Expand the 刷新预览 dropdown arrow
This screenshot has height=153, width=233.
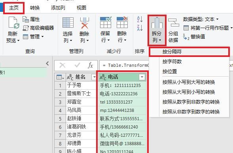point(19,40)
